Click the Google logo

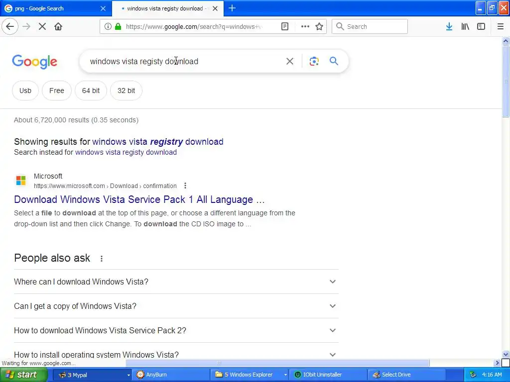35,62
